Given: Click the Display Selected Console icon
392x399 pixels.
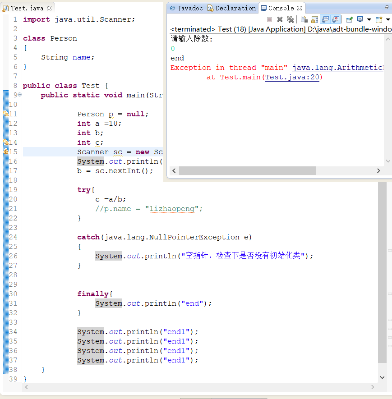Looking at the screenshot, I should tap(361, 19).
